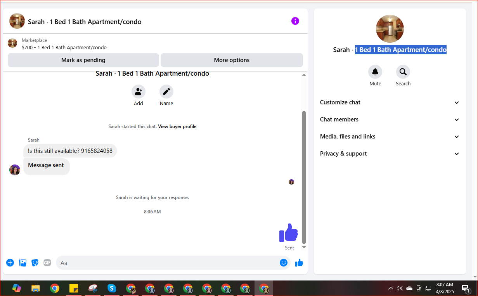The height and width of the screenshot is (296, 478).
Task: Click the Add people icon
Action: (139, 92)
